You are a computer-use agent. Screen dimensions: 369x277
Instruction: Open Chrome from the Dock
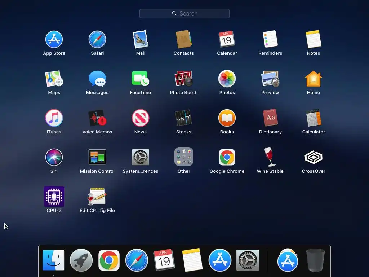[109, 260]
